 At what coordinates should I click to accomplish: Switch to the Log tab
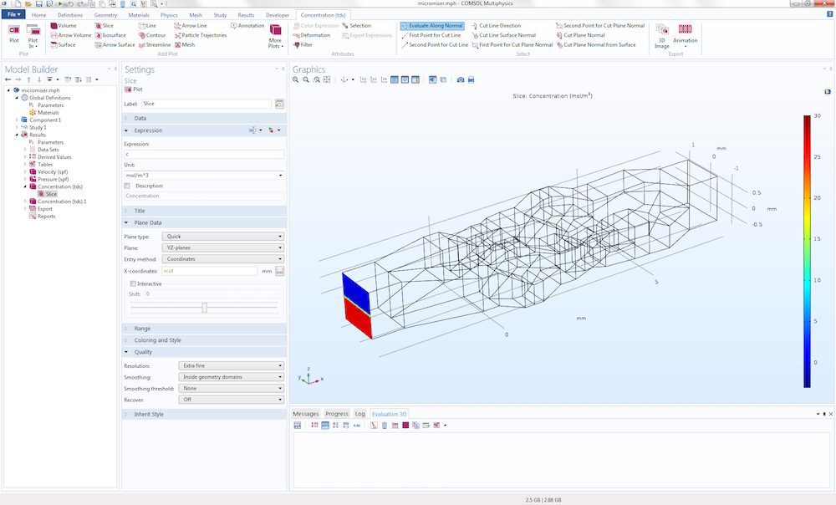(x=359, y=414)
